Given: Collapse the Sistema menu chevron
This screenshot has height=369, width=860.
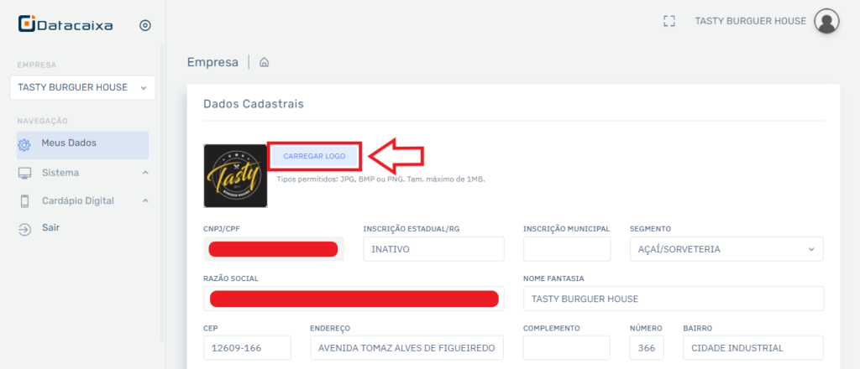Looking at the screenshot, I should (145, 173).
